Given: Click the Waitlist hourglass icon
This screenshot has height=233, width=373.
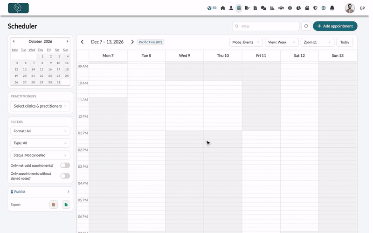Looking at the screenshot, I should [x=12, y=192].
